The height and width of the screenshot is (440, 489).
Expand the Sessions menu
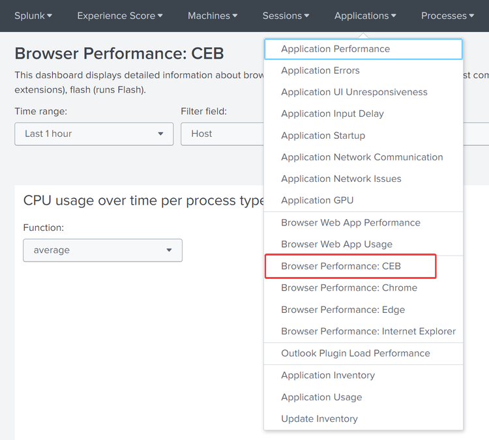click(286, 16)
